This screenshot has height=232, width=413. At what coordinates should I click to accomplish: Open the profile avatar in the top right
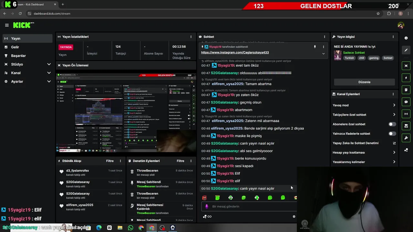coord(401,25)
